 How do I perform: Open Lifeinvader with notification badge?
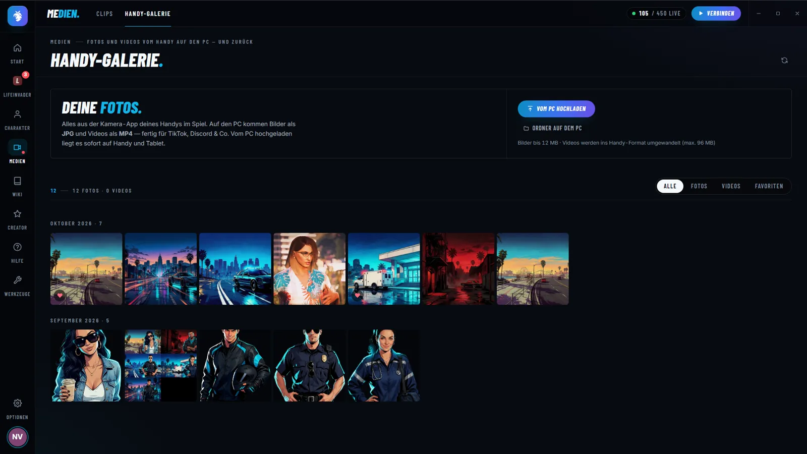[x=17, y=86]
